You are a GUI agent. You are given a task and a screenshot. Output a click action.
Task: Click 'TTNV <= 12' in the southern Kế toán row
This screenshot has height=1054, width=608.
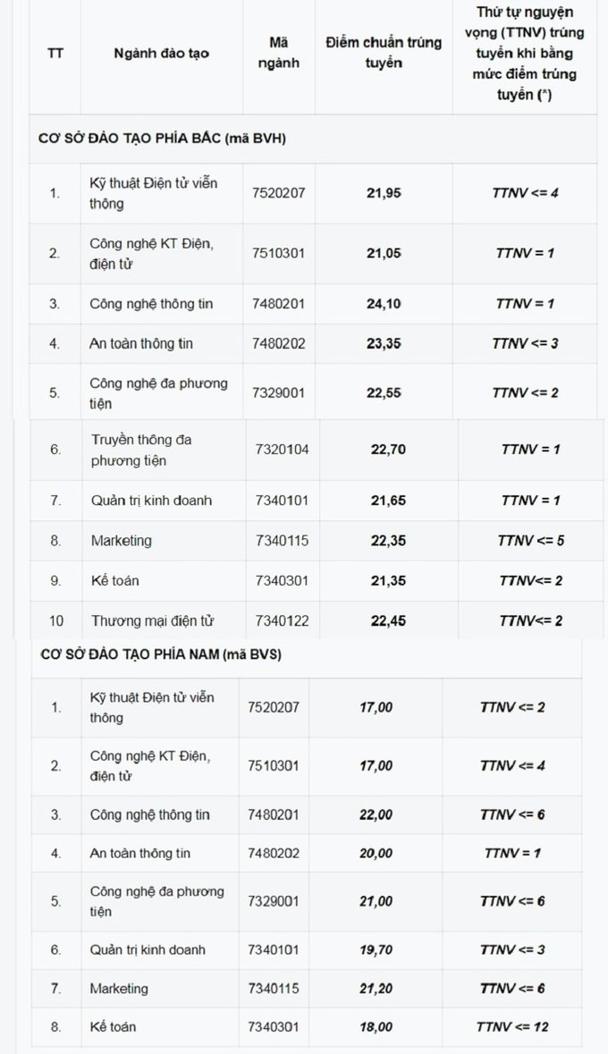pyautogui.click(x=512, y=1026)
